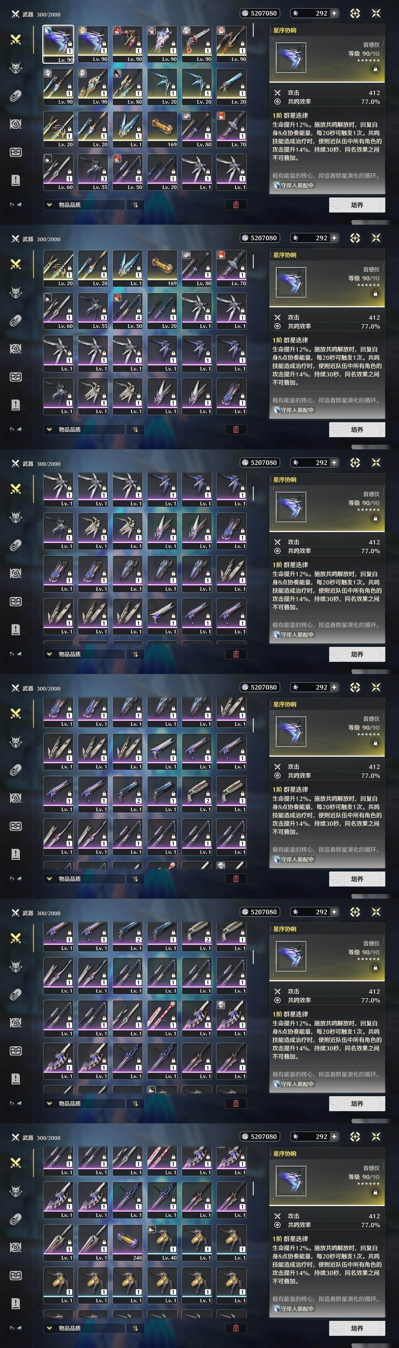Toggle the lock on 星序协响 in topmost detail panel
The width and height of the screenshot is (399, 1348).
[375, 69]
